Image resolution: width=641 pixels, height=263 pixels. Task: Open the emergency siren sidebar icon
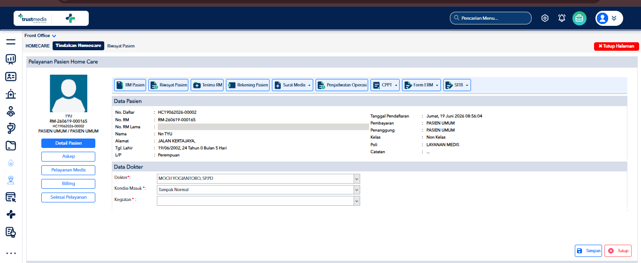click(x=11, y=94)
